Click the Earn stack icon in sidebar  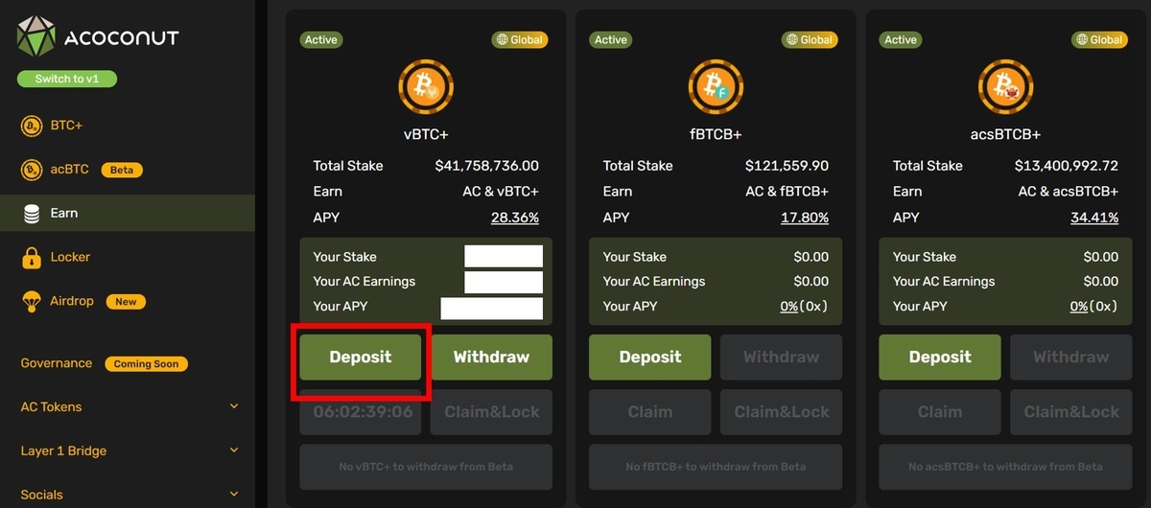coord(32,214)
